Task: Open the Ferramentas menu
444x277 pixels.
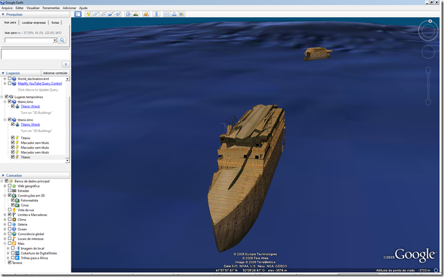Action: [x=51, y=8]
